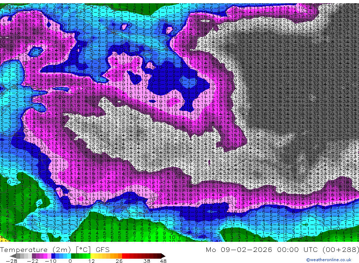Image resolution: width=359 pixels, height=263 pixels.
Task: Pick the bright red swatch right of 26
Action: (124, 256)
